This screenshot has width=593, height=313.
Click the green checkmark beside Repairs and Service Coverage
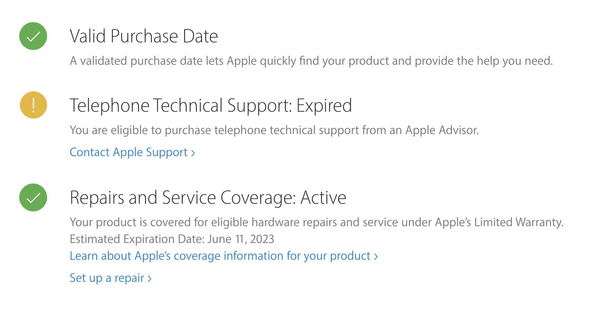[x=33, y=197]
